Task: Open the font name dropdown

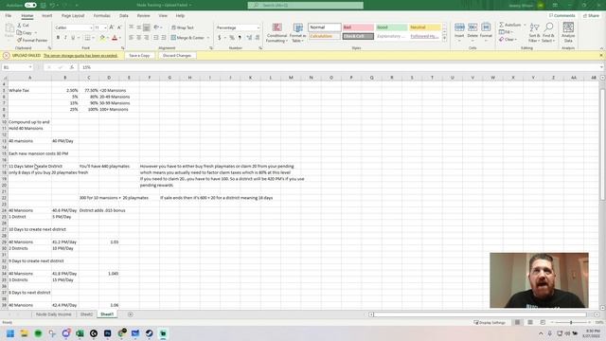Action: pyautogui.click(x=91, y=27)
